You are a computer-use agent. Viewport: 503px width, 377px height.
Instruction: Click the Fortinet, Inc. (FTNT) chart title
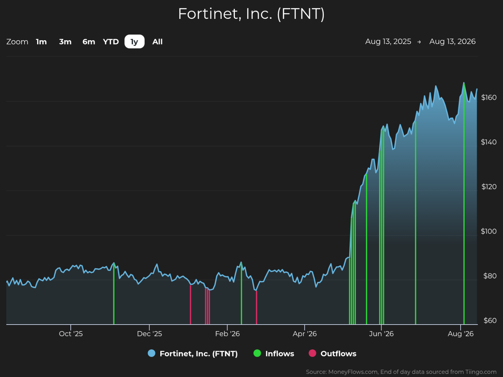click(251, 14)
